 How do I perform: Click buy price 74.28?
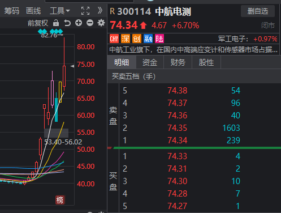[x=178, y=194]
